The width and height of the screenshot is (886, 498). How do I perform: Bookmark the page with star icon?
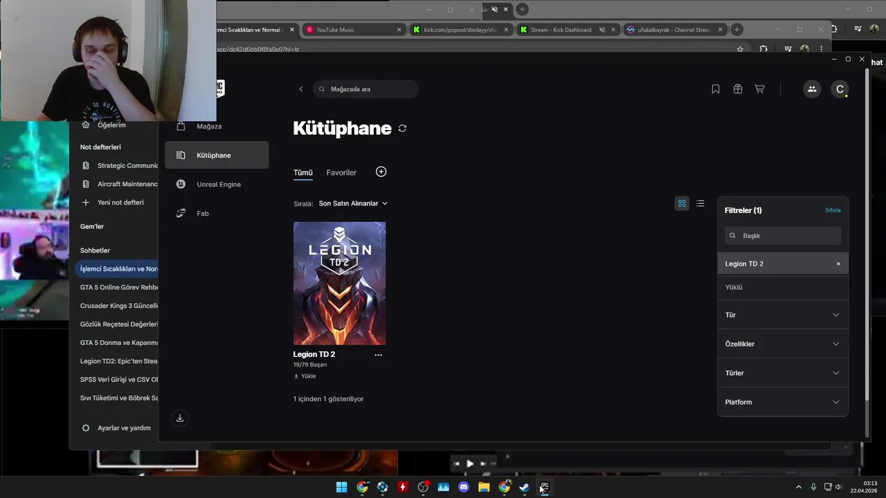740,49
